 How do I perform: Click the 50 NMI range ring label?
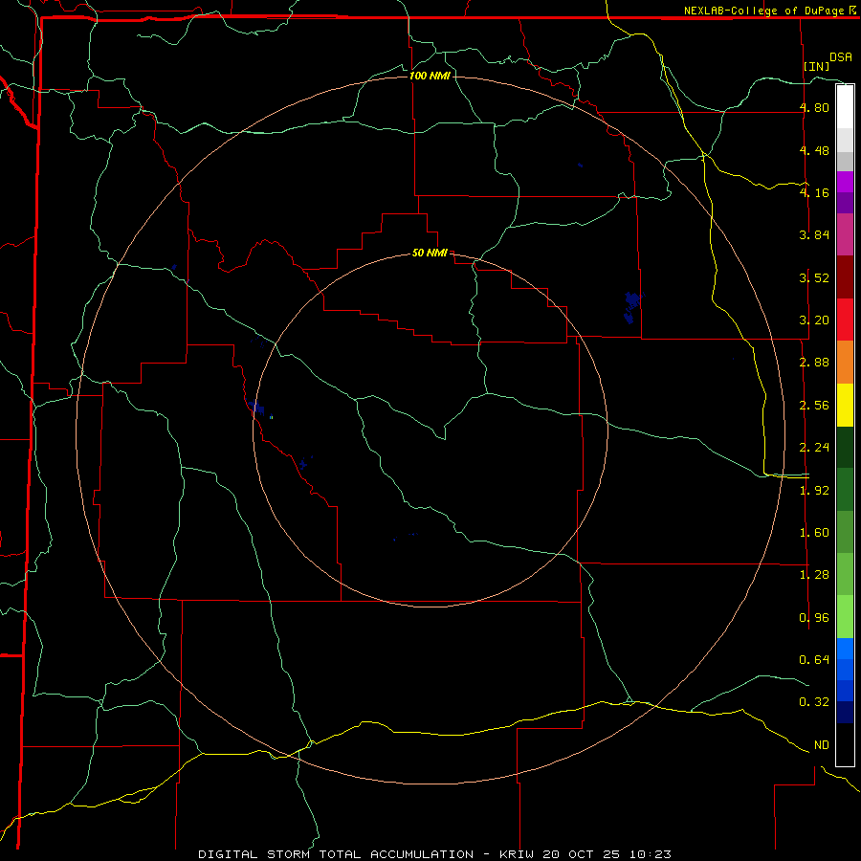coord(430,253)
